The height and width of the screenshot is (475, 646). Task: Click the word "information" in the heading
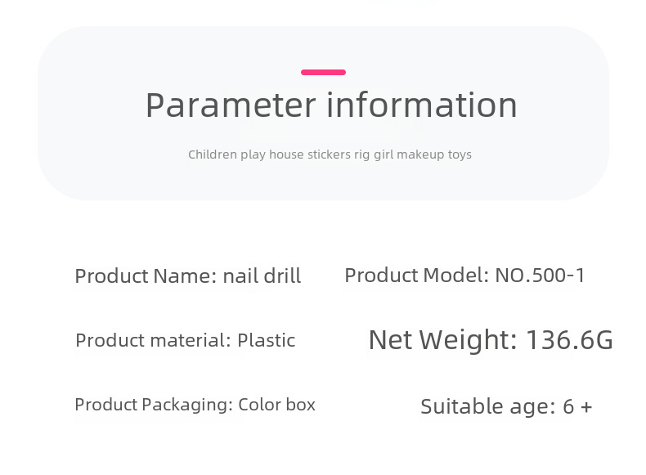[x=422, y=105]
